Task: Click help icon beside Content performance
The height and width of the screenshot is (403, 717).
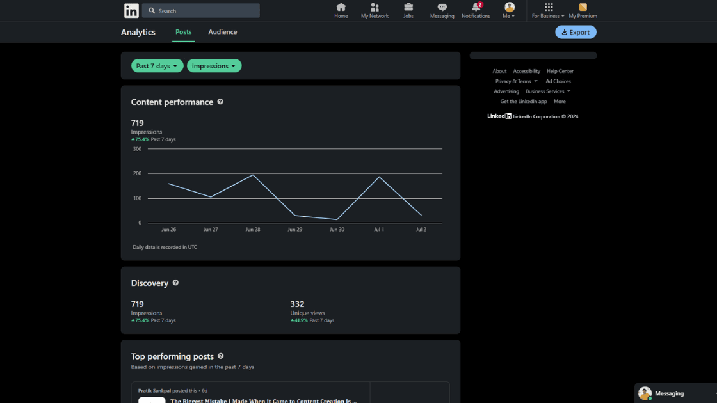Action: click(220, 102)
